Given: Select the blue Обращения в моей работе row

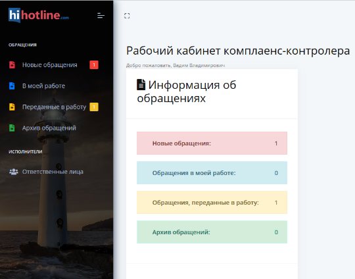Looking at the screenshot, I should pos(212,172).
